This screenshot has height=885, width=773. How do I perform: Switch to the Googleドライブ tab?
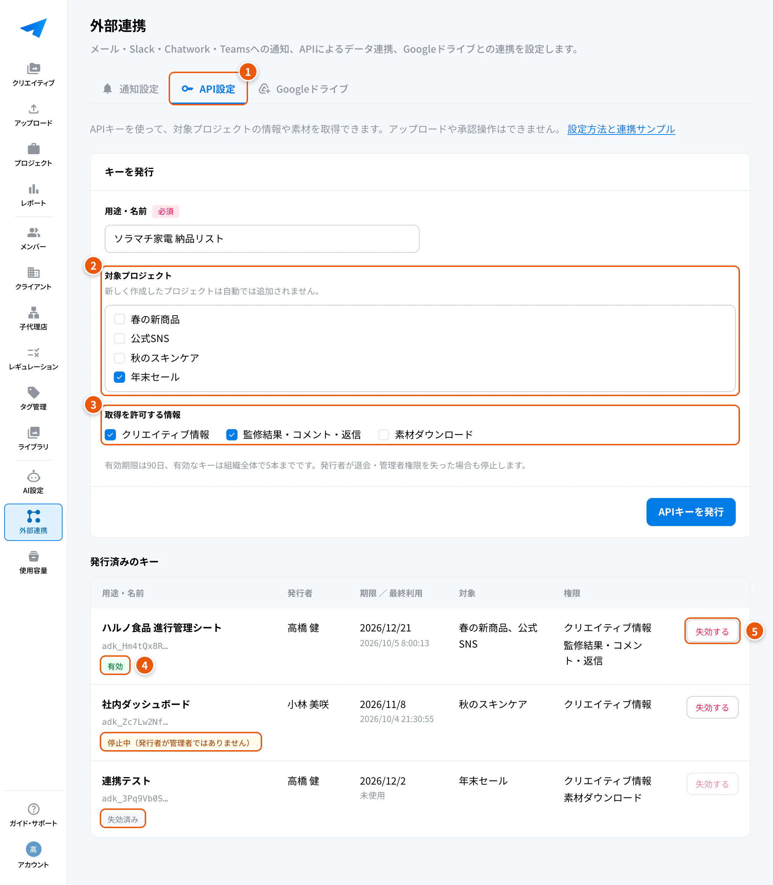(303, 89)
